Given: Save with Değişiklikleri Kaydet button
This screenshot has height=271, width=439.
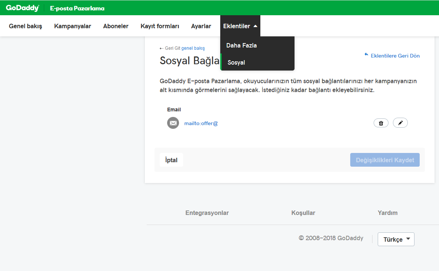Looking at the screenshot, I should (x=385, y=160).
